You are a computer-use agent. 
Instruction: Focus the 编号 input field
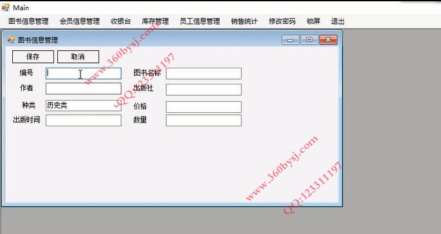click(84, 73)
